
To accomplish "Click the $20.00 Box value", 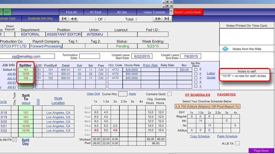I will coord(184,69).
